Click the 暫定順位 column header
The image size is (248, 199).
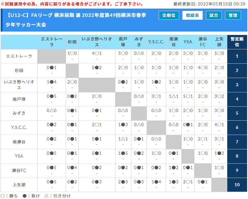[237, 42]
